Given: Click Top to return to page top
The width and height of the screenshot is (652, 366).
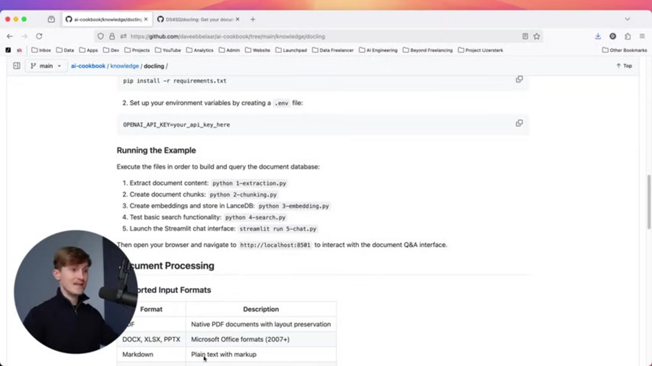Looking at the screenshot, I should [x=622, y=66].
